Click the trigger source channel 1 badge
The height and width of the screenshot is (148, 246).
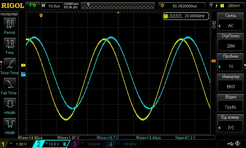tap(222, 6)
